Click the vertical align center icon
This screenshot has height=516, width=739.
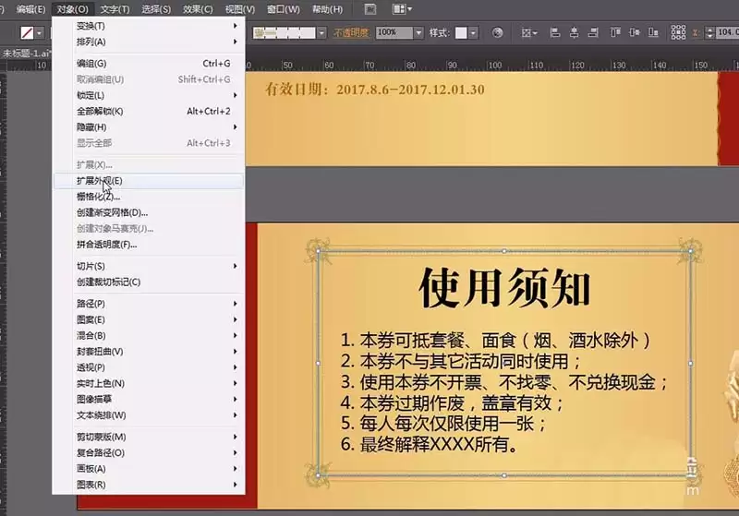pos(635,32)
